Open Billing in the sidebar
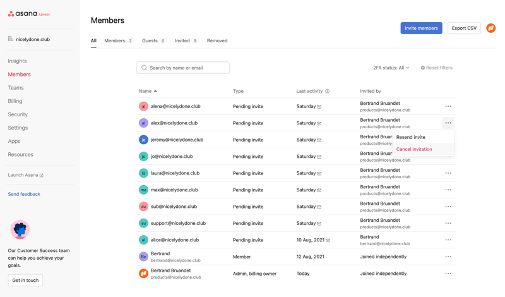 (15, 101)
